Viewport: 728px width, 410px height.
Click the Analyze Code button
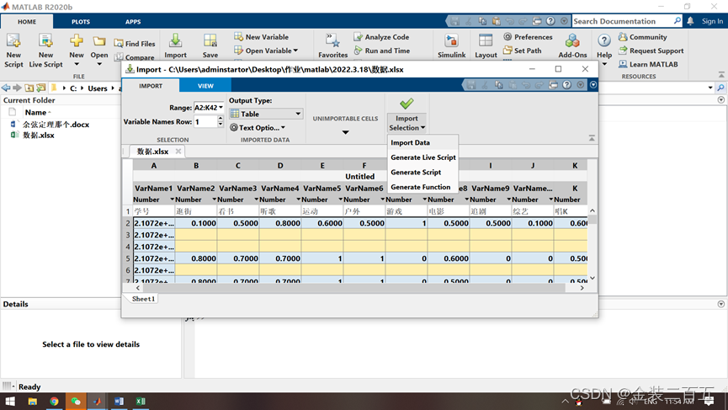[381, 37]
